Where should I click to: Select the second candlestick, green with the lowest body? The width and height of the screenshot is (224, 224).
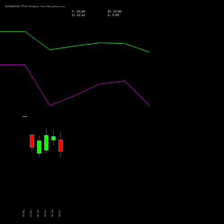coord(39,147)
